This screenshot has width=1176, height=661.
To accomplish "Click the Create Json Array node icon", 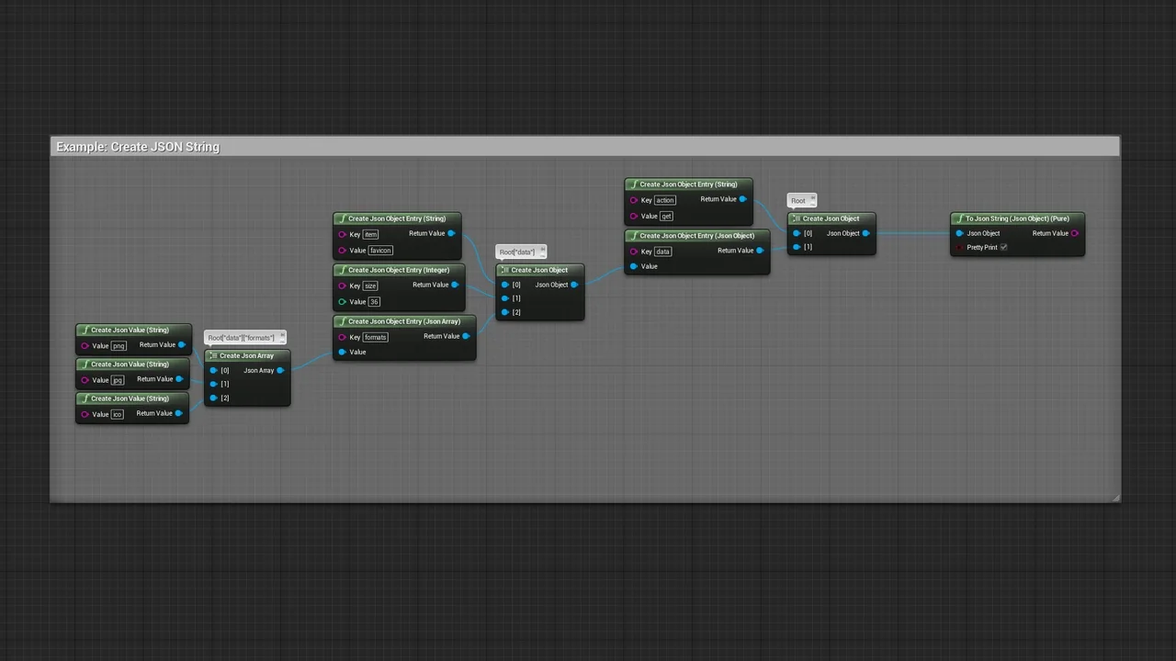I will tap(213, 355).
